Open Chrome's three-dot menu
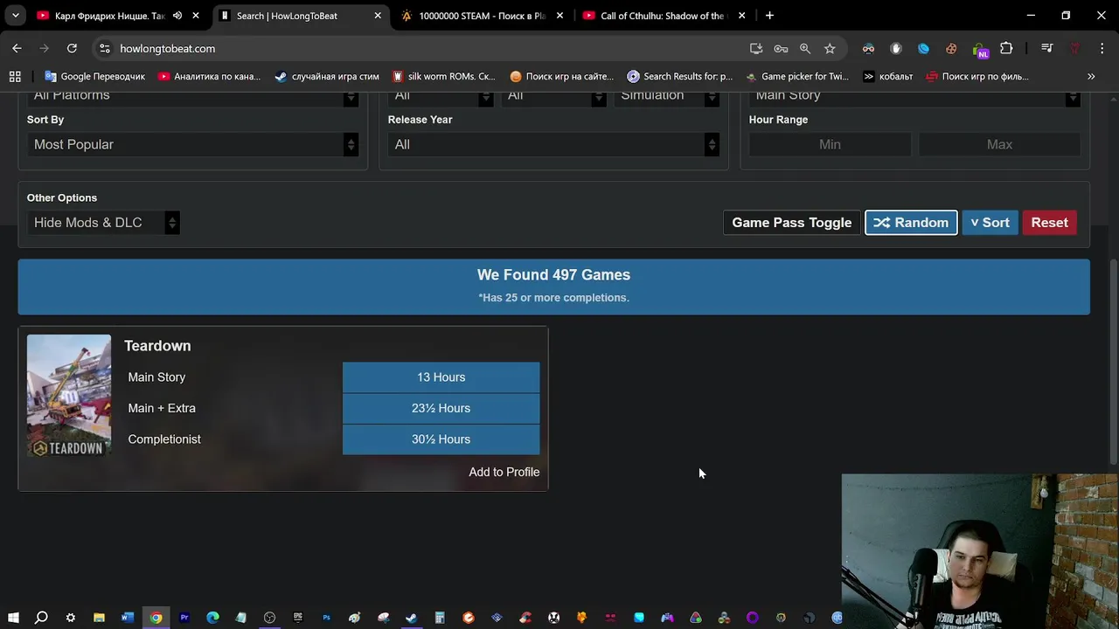1119x629 pixels. coord(1102,49)
